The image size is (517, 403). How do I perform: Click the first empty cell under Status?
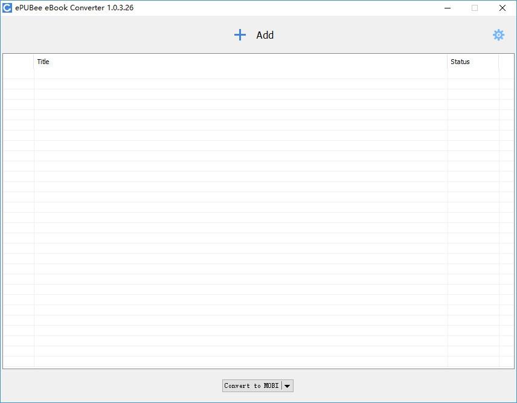(x=472, y=74)
